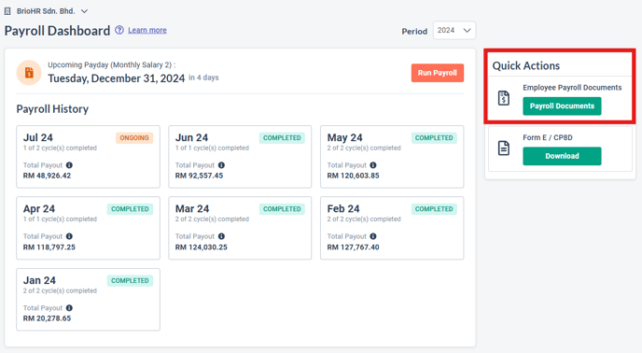The width and height of the screenshot is (642, 353).
Task: Click the chevron arrow in the Period selector
Action: pyautogui.click(x=467, y=30)
